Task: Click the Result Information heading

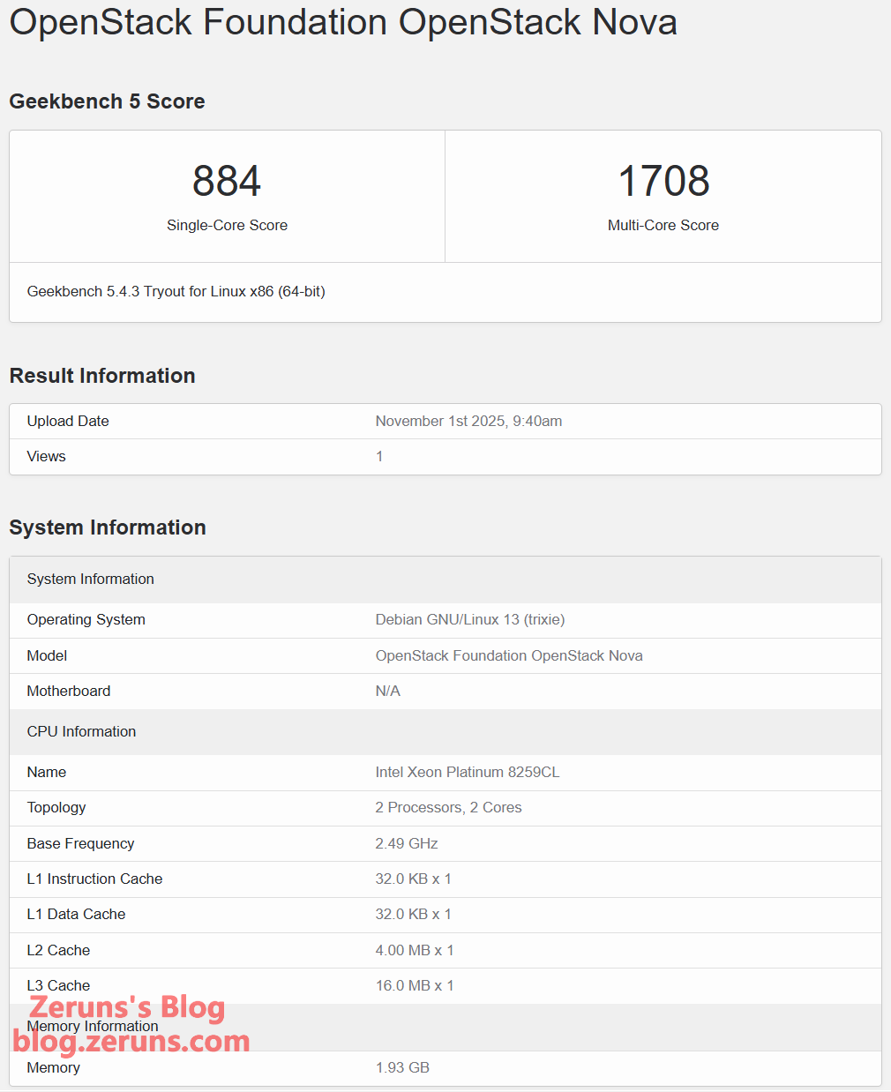Action: click(x=102, y=376)
